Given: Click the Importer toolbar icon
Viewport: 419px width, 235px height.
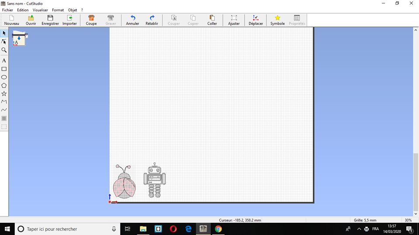Looking at the screenshot, I should click(69, 20).
